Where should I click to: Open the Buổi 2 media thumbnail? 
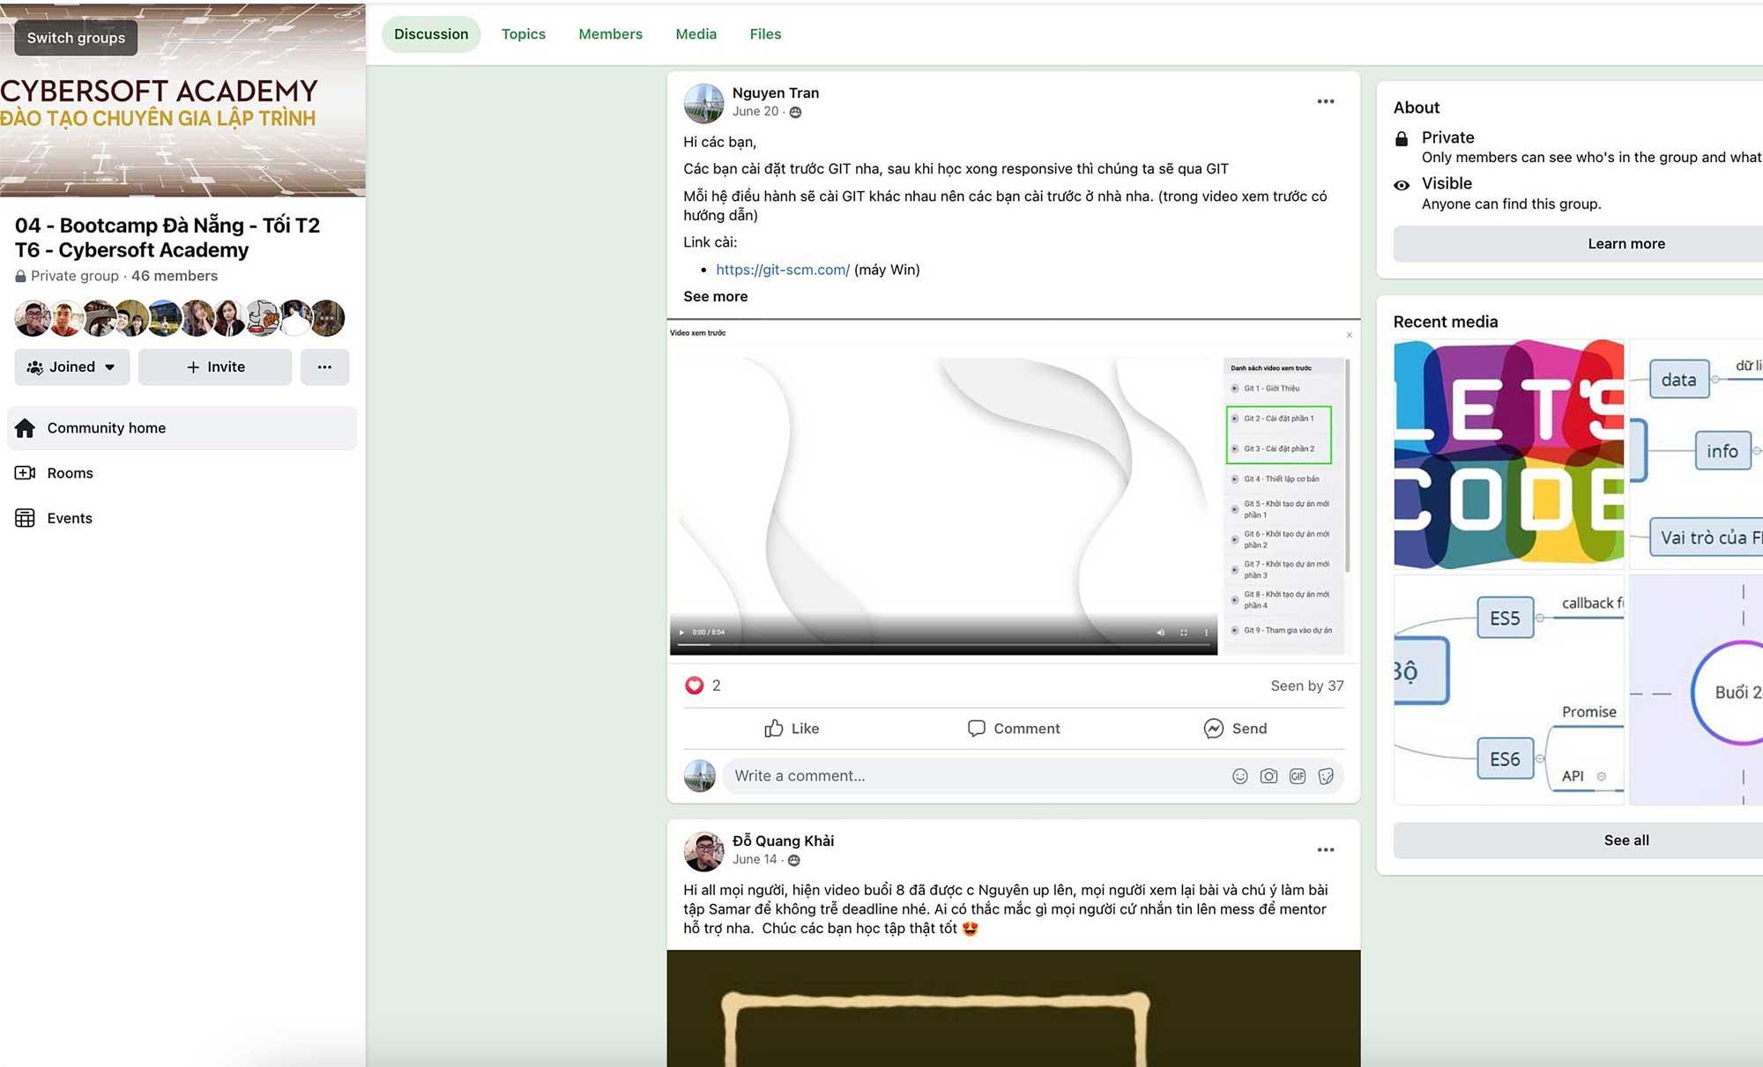pos(1696,689)
